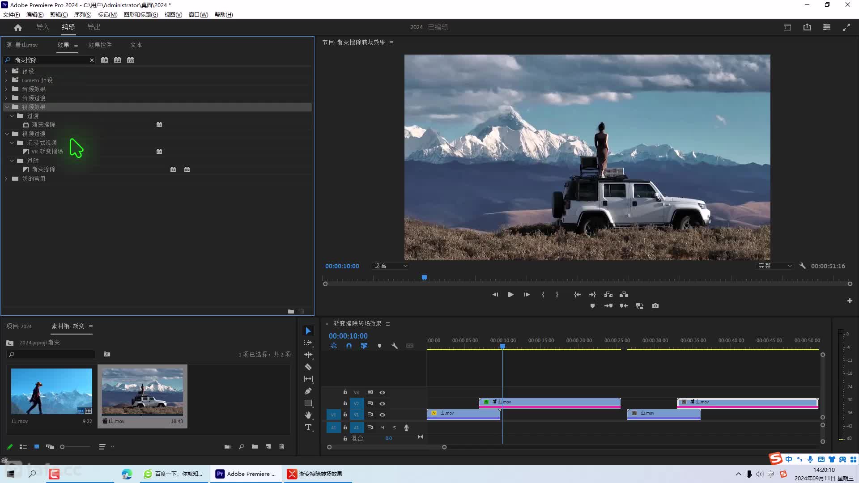Expand the 音频效果 folder
Viewport: 859px width, 483px height.
pyautogui.click(x=6, y=89)
